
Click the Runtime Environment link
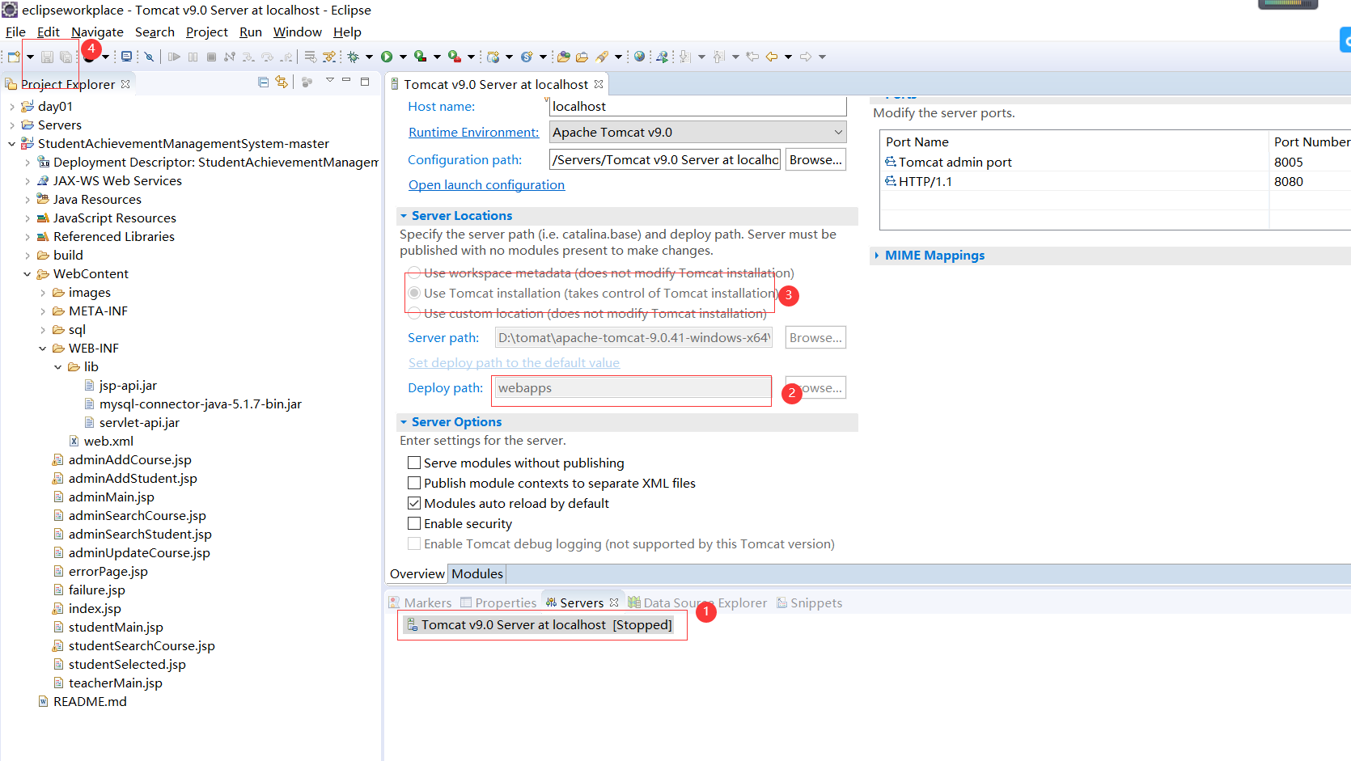click(473, 133)
